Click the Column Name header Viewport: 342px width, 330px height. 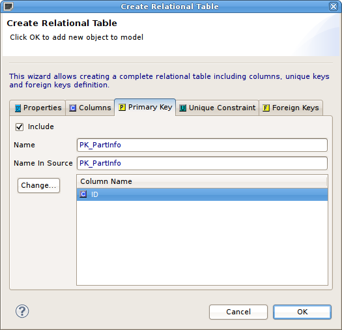(202, 181)
